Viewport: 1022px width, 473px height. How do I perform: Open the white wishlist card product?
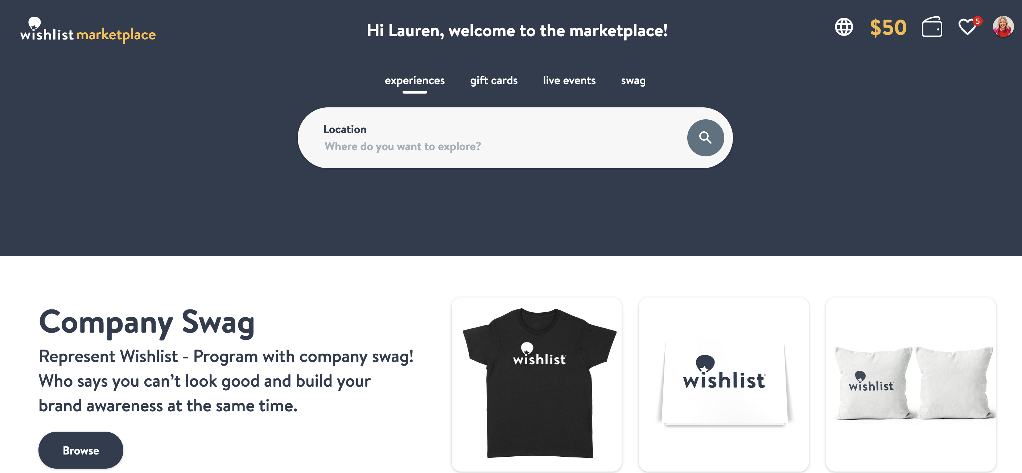[x=724, y=384]
